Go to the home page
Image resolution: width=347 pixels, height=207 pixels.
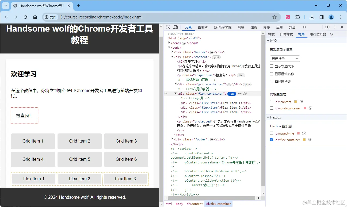click(35, 17)
